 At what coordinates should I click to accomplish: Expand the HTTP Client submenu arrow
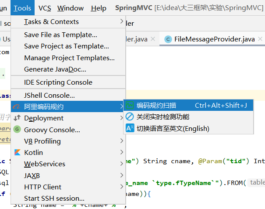(121, 187)
